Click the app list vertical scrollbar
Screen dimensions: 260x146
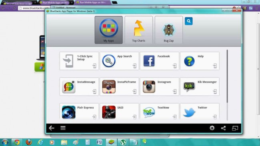(227, 76)
